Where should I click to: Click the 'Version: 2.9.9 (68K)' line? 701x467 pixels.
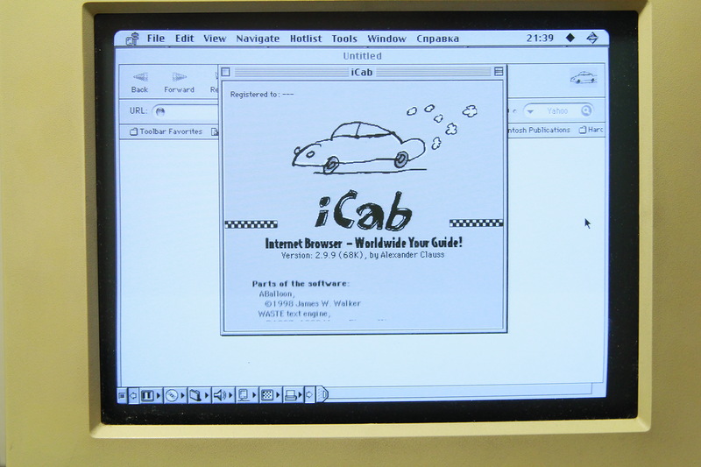(363, 255)
